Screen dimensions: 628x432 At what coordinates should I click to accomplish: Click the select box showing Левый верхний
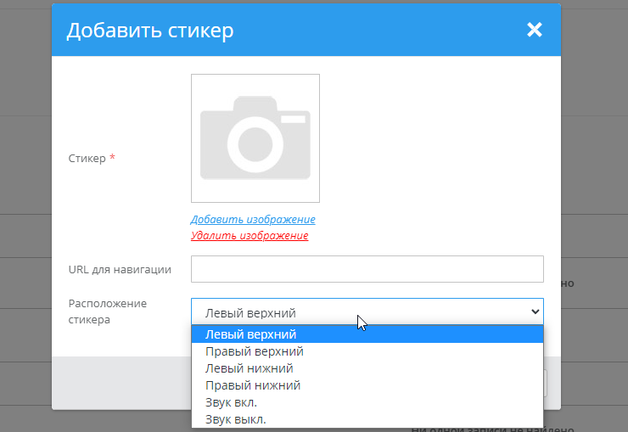point(356,311)
